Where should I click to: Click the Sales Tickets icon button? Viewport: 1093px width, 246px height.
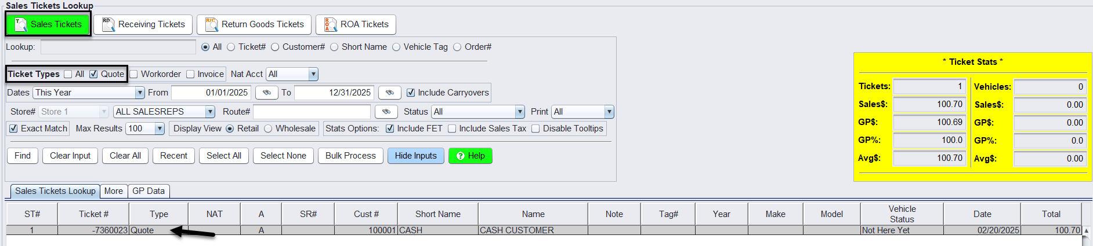[x=48, y=24]
